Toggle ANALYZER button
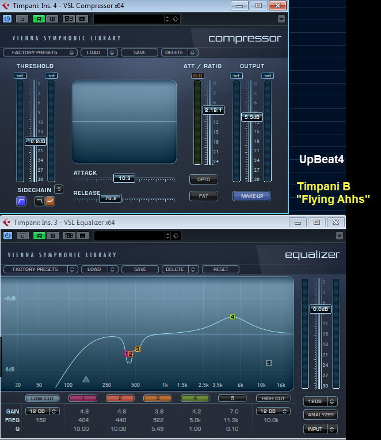381x440 pixels. click(321, 415)
